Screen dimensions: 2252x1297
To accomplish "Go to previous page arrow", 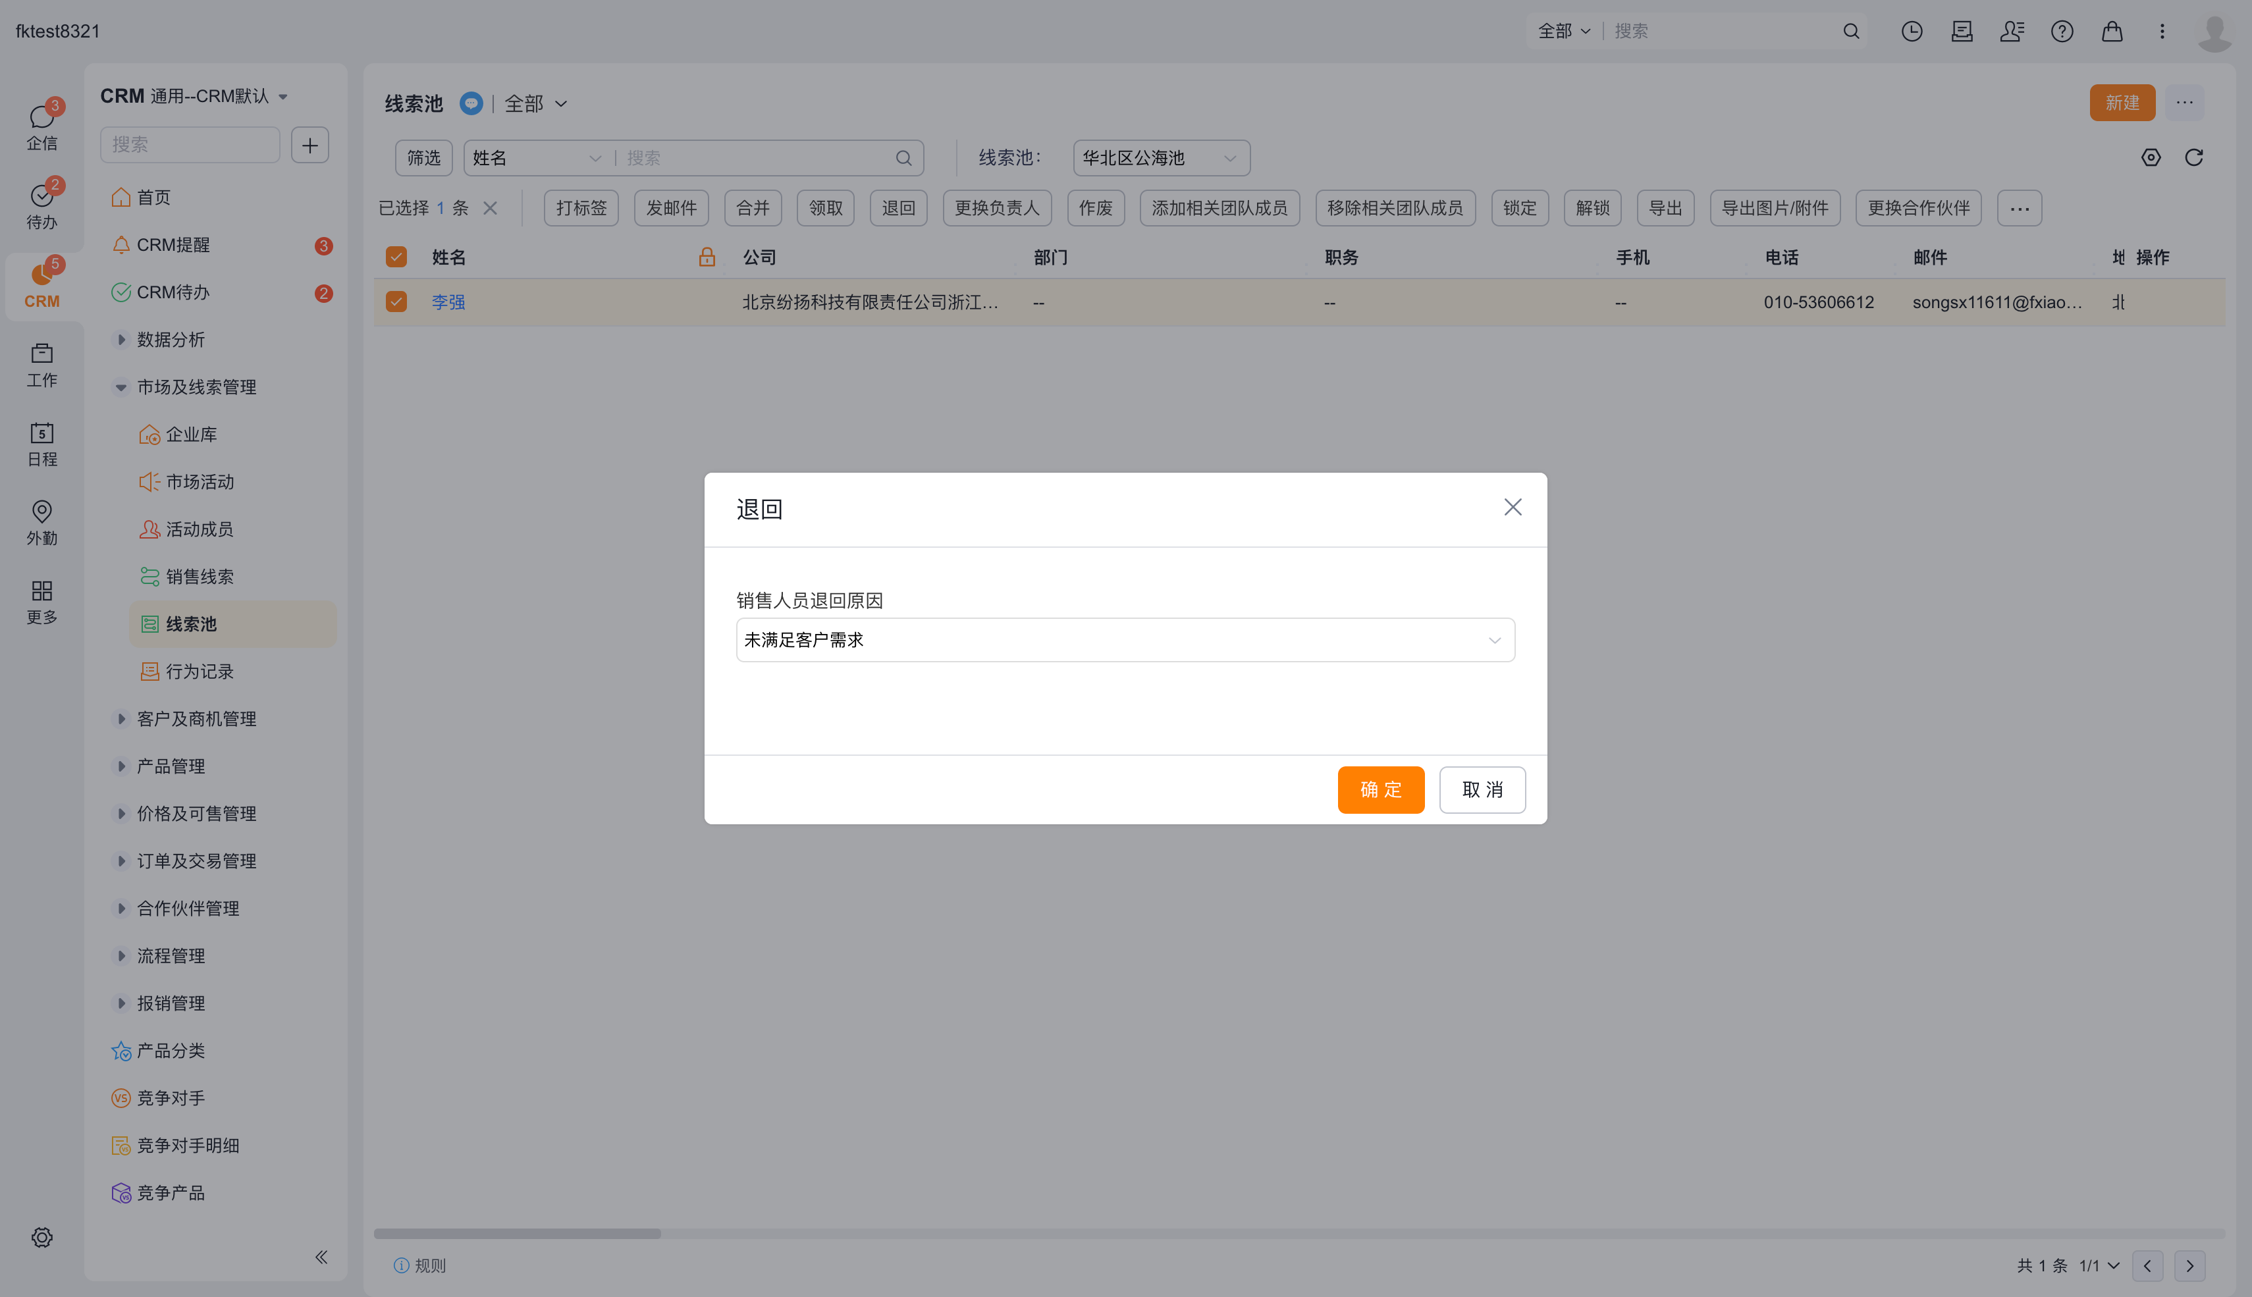I will point(2147,1266).
